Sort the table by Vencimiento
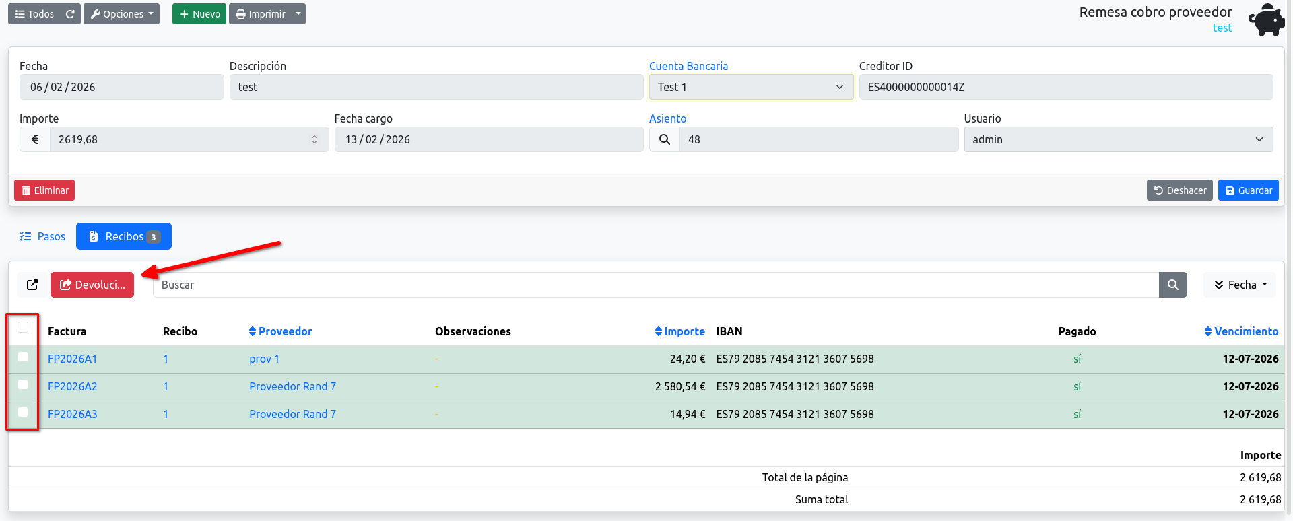This screenshot has height=521, width=1293. [1241, 331]
